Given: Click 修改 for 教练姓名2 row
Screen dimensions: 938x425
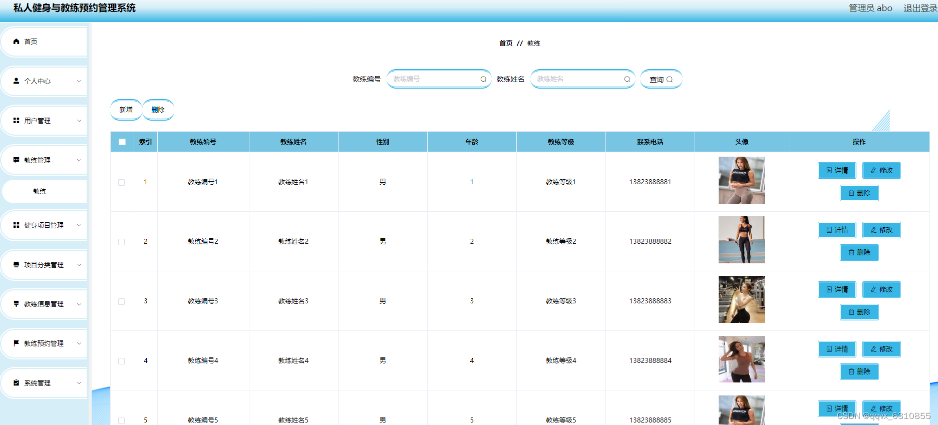Looking at the screenshot, I should [x=881, y=230].
